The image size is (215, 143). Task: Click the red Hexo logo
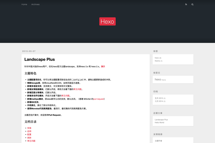tap(107, 21)
